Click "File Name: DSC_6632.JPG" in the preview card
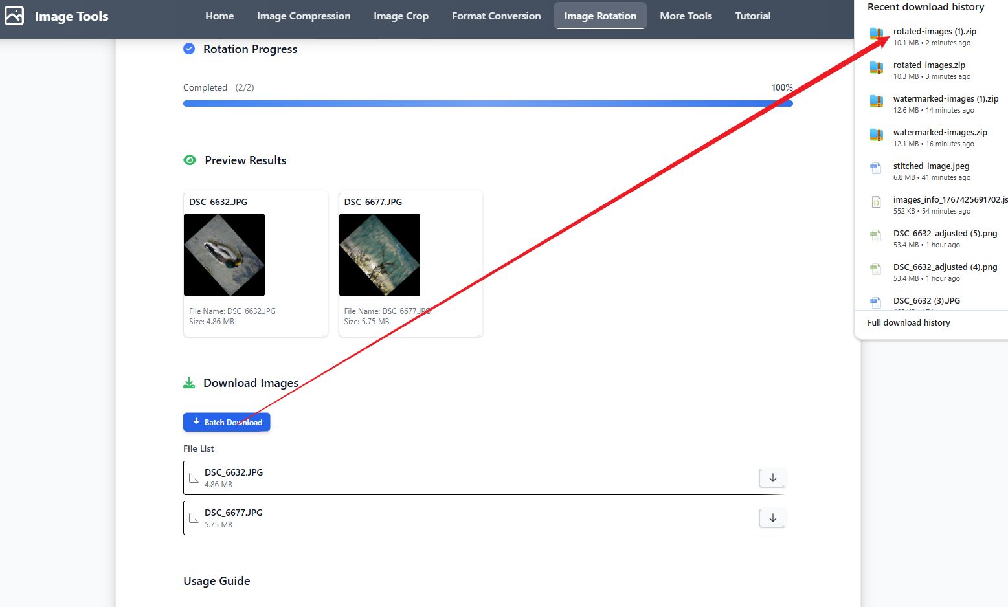This screenshot has width=1008, height=607. [232, 311]
